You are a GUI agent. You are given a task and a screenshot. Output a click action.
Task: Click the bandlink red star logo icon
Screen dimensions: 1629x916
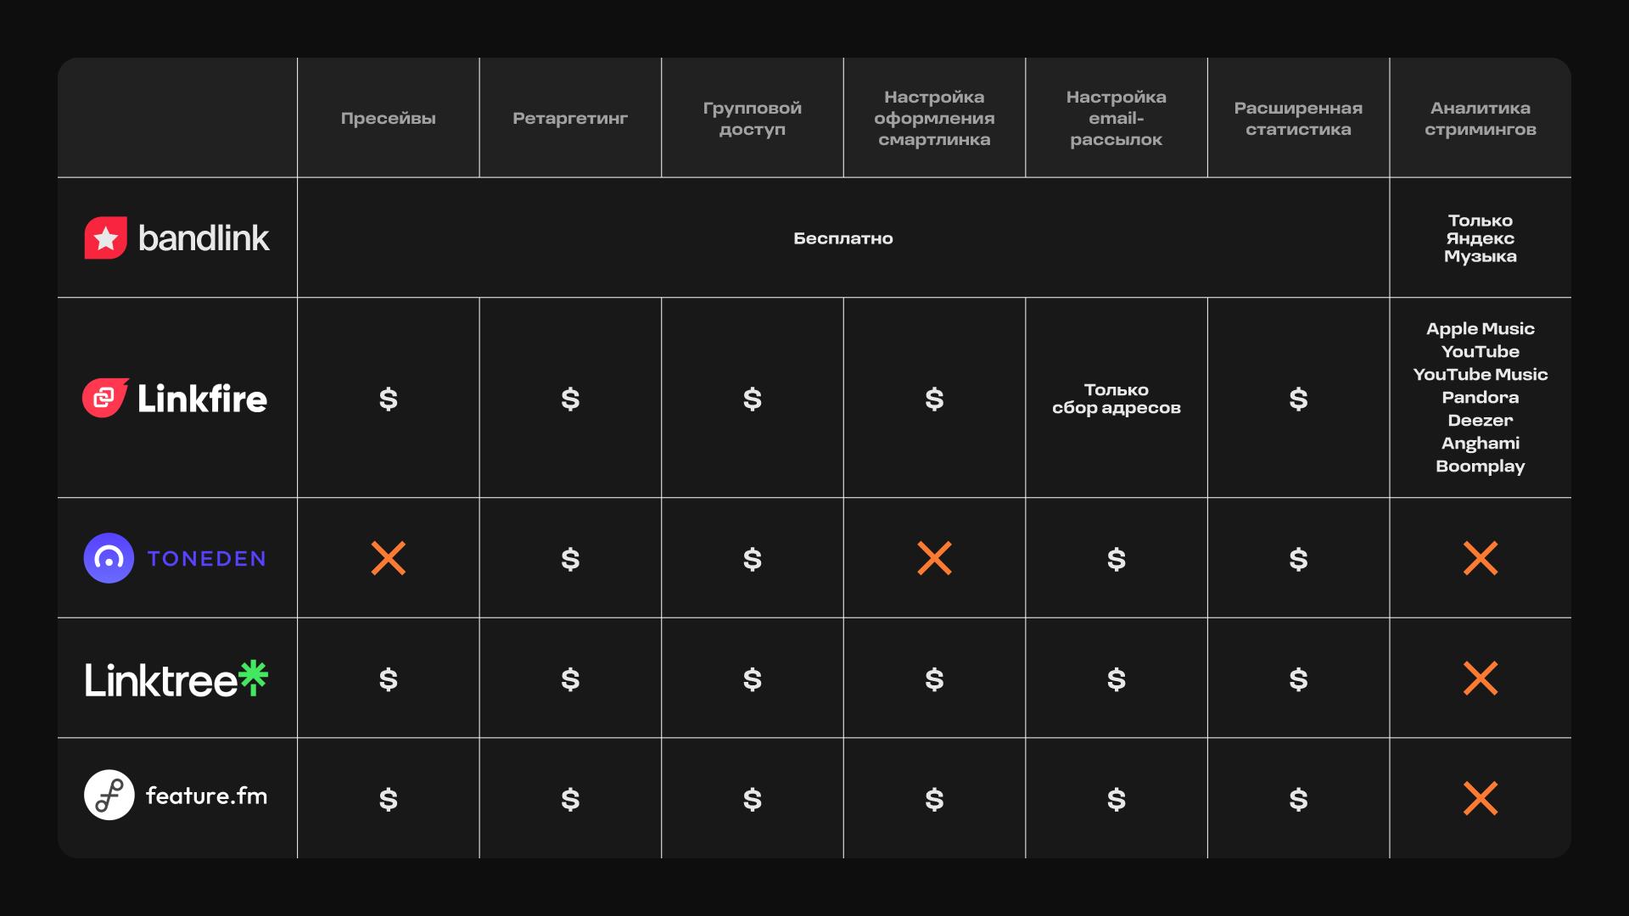click(x=106, y=238)
